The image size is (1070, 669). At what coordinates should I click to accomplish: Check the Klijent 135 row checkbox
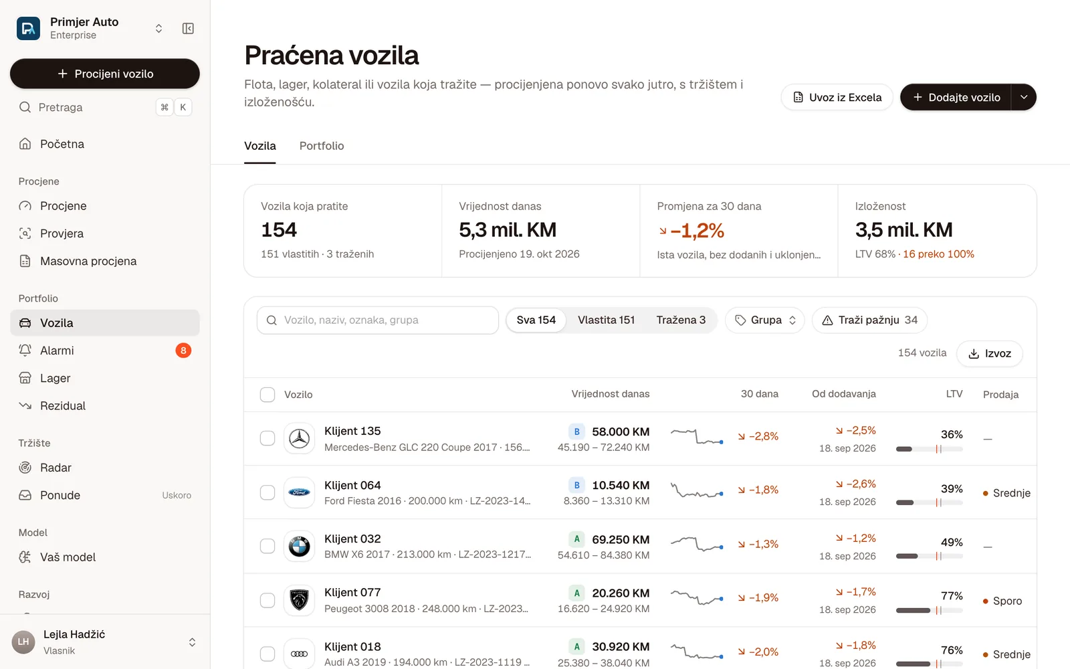click(x=267, y=438)
